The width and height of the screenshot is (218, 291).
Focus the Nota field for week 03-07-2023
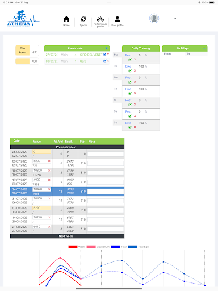pos(106,163)
